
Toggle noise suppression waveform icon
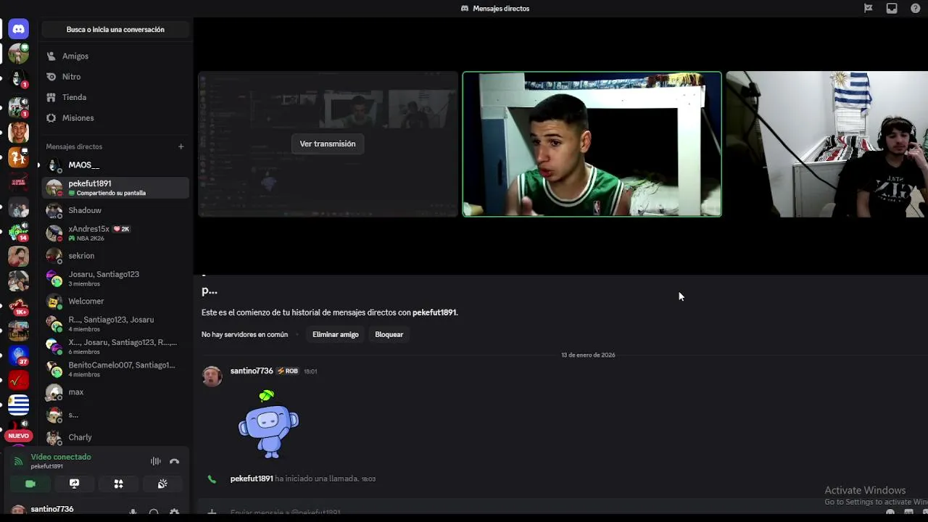tap(155, 461)
